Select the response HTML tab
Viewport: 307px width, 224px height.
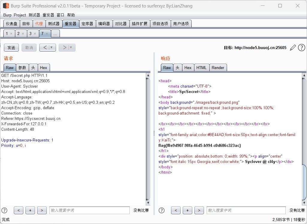[202, 68]
